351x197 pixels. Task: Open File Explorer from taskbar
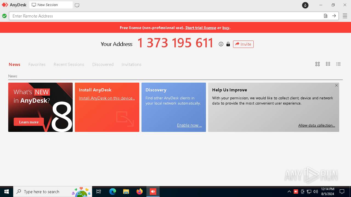click(126, 192)
